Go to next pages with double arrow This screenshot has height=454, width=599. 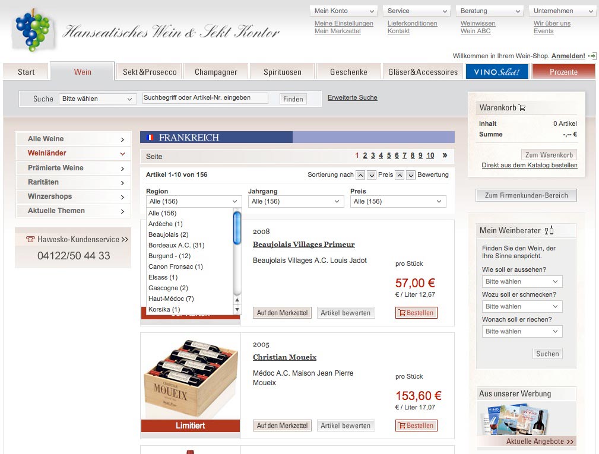tap(445, 155)
